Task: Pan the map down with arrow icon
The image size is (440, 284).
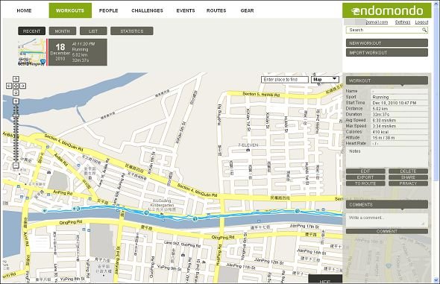Action: [x=16, y=92]
